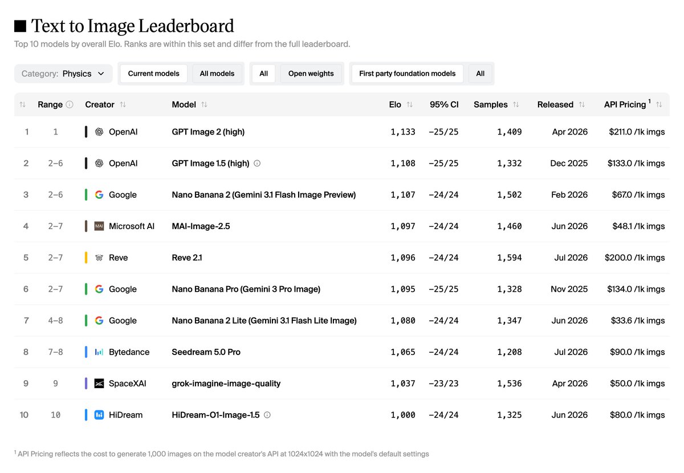Click the Elo column header label
This screenshot has width=684, height=473.
pyautogui.click(x=395, y=105)
